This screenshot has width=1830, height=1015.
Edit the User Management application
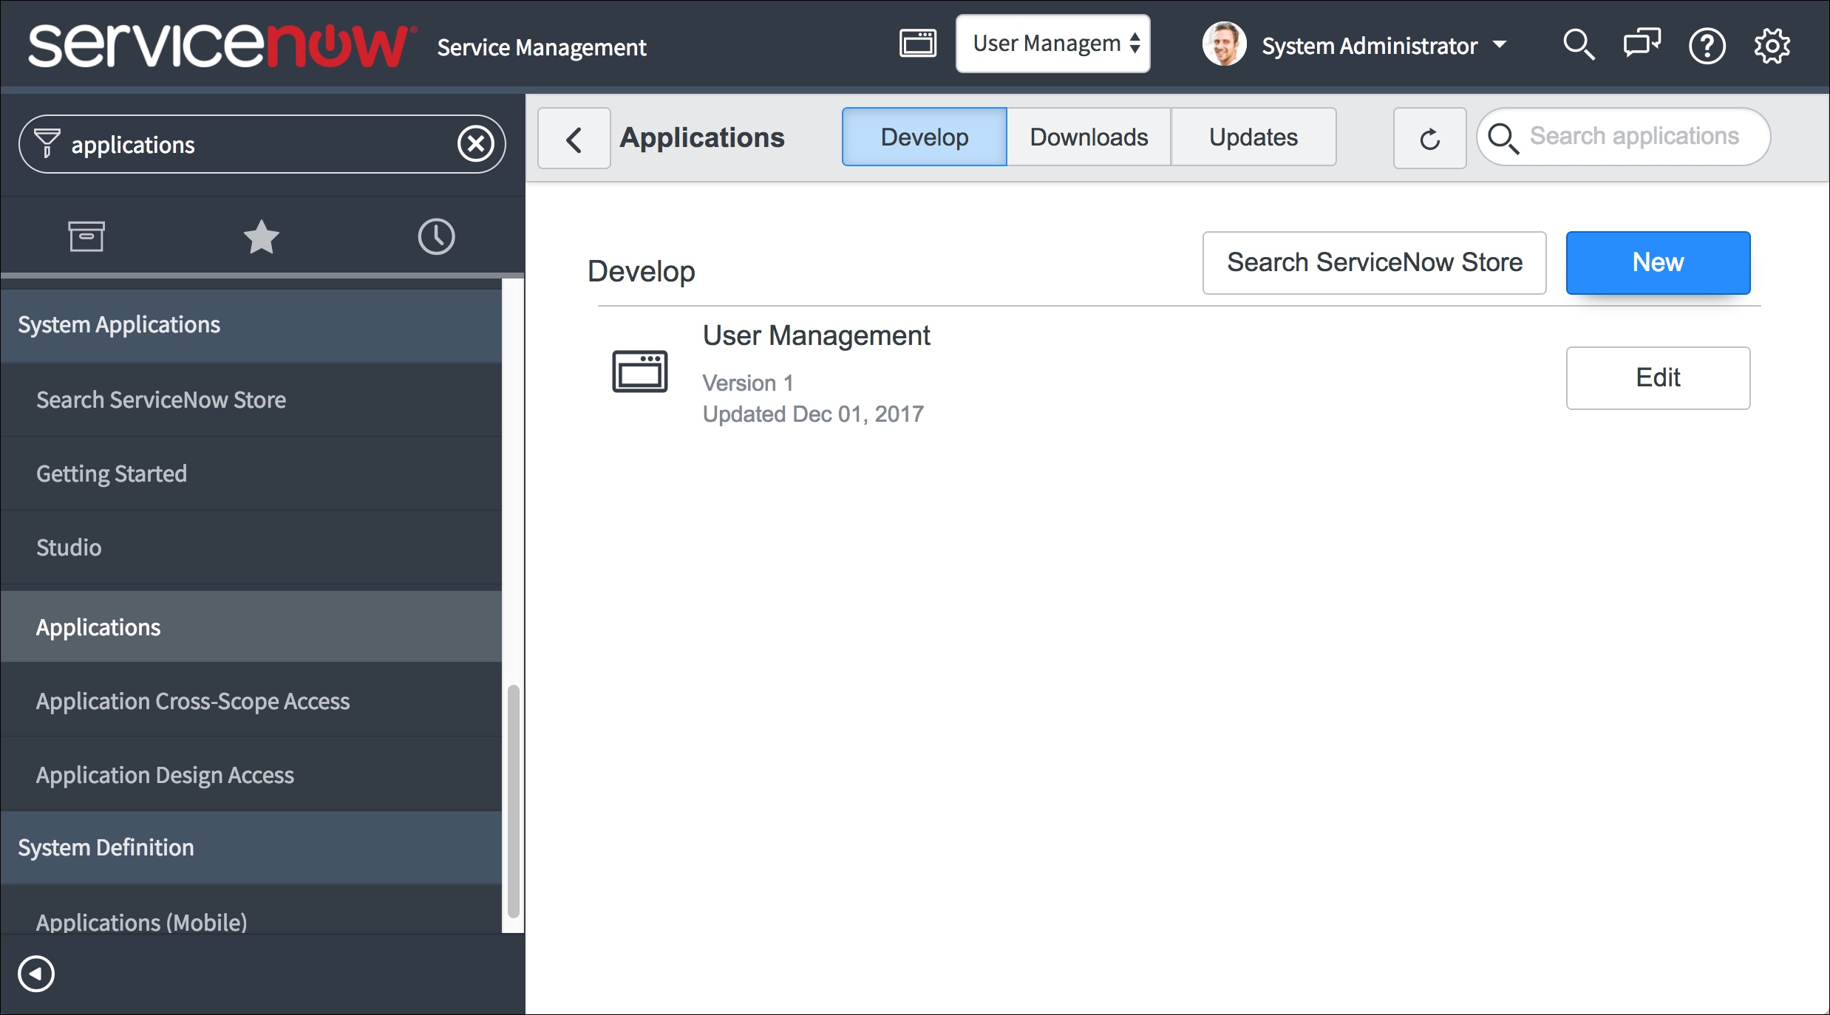click(1658, 378)
